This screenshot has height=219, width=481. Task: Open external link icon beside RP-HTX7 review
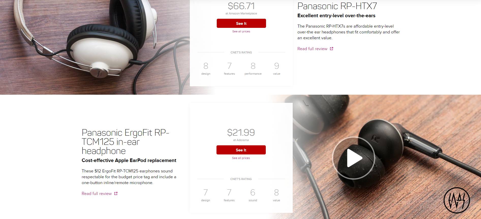(331, 49)
